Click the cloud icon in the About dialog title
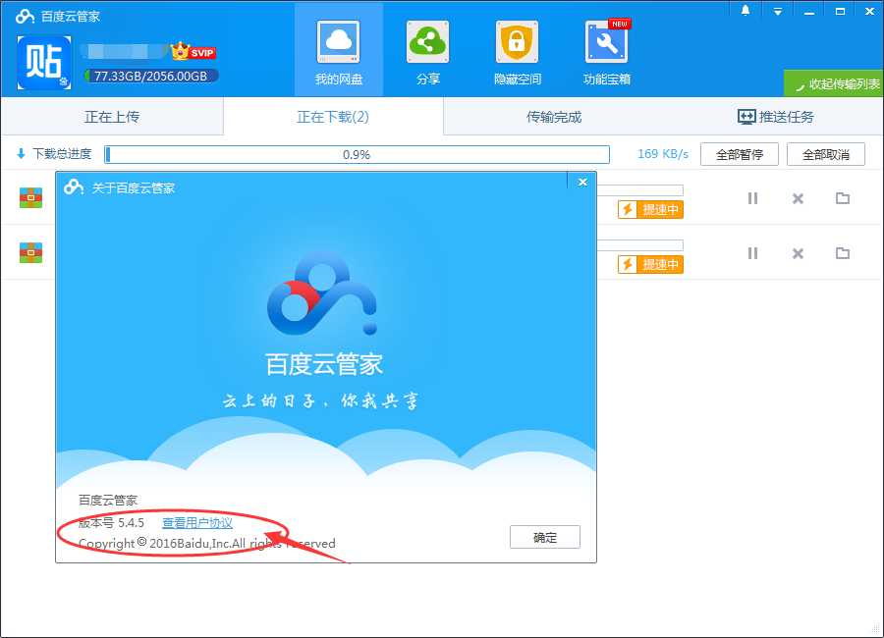 (74, 187)
